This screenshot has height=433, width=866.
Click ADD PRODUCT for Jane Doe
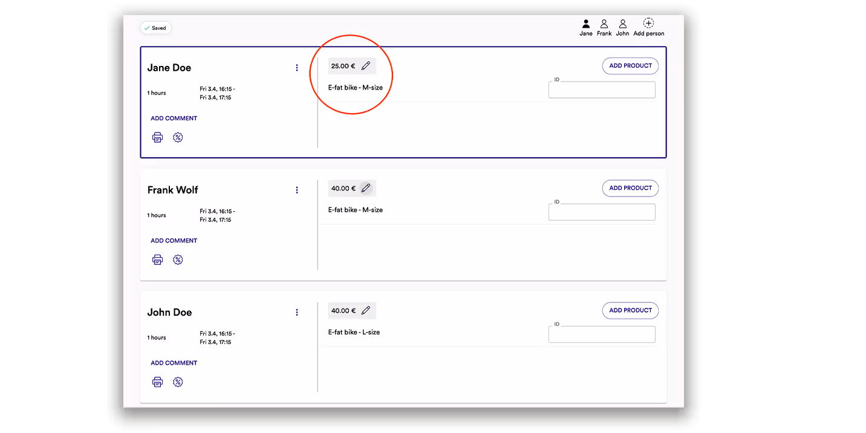click(x=630, y=66)
